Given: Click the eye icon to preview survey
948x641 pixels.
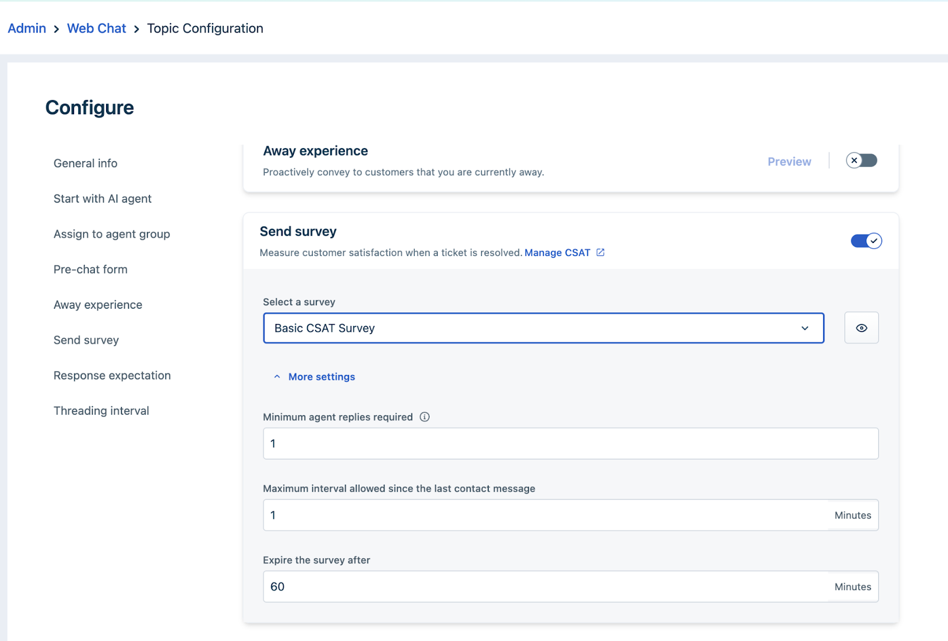Looking at the screenshot, I should (x=861, y=328).
